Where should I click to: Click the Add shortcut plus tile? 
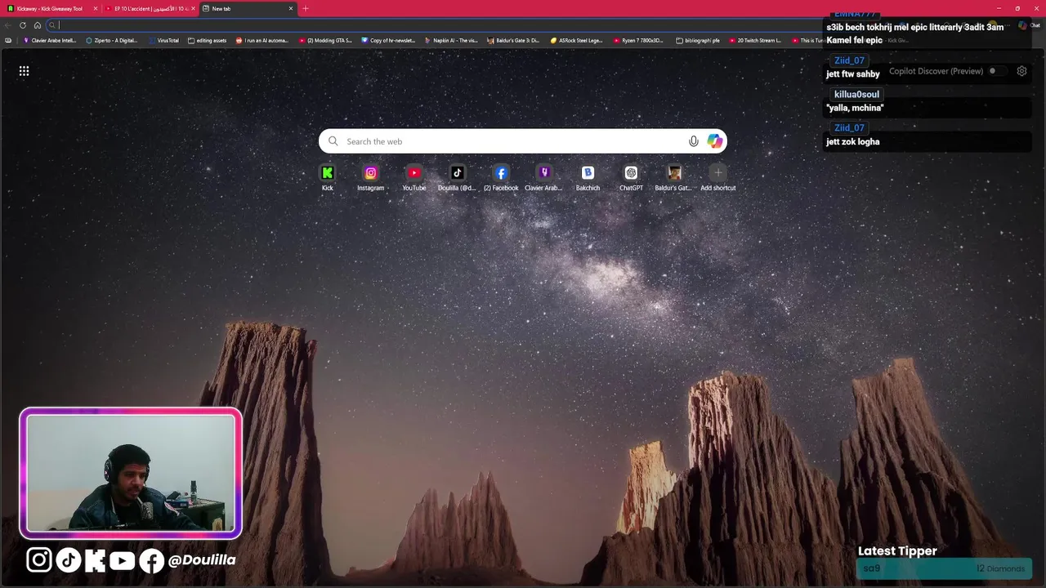(717, 177)
